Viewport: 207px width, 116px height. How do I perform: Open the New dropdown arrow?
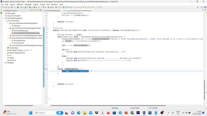click(4, 7)
